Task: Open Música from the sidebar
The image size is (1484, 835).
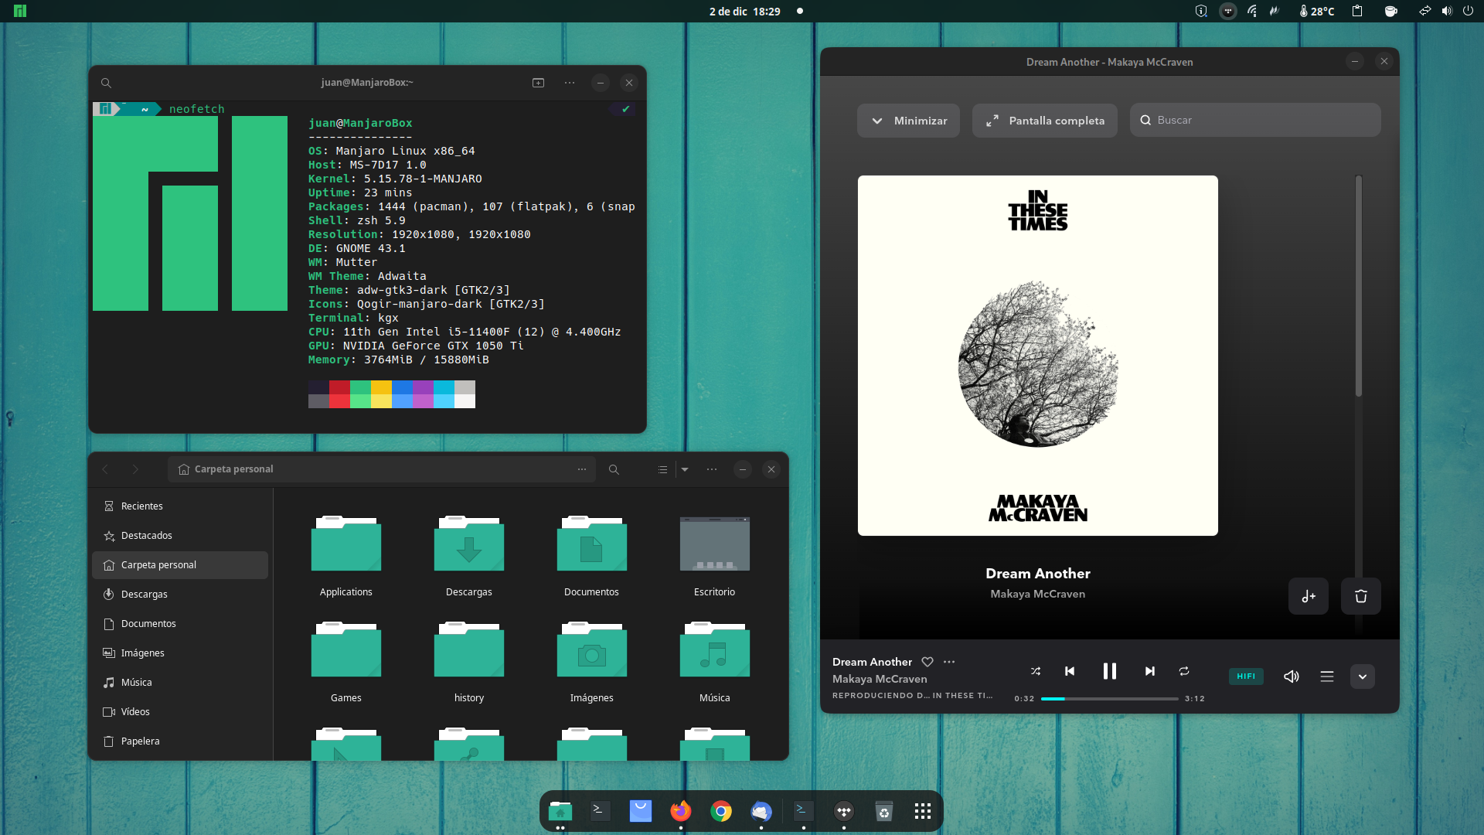Action: tap(180, 683)
